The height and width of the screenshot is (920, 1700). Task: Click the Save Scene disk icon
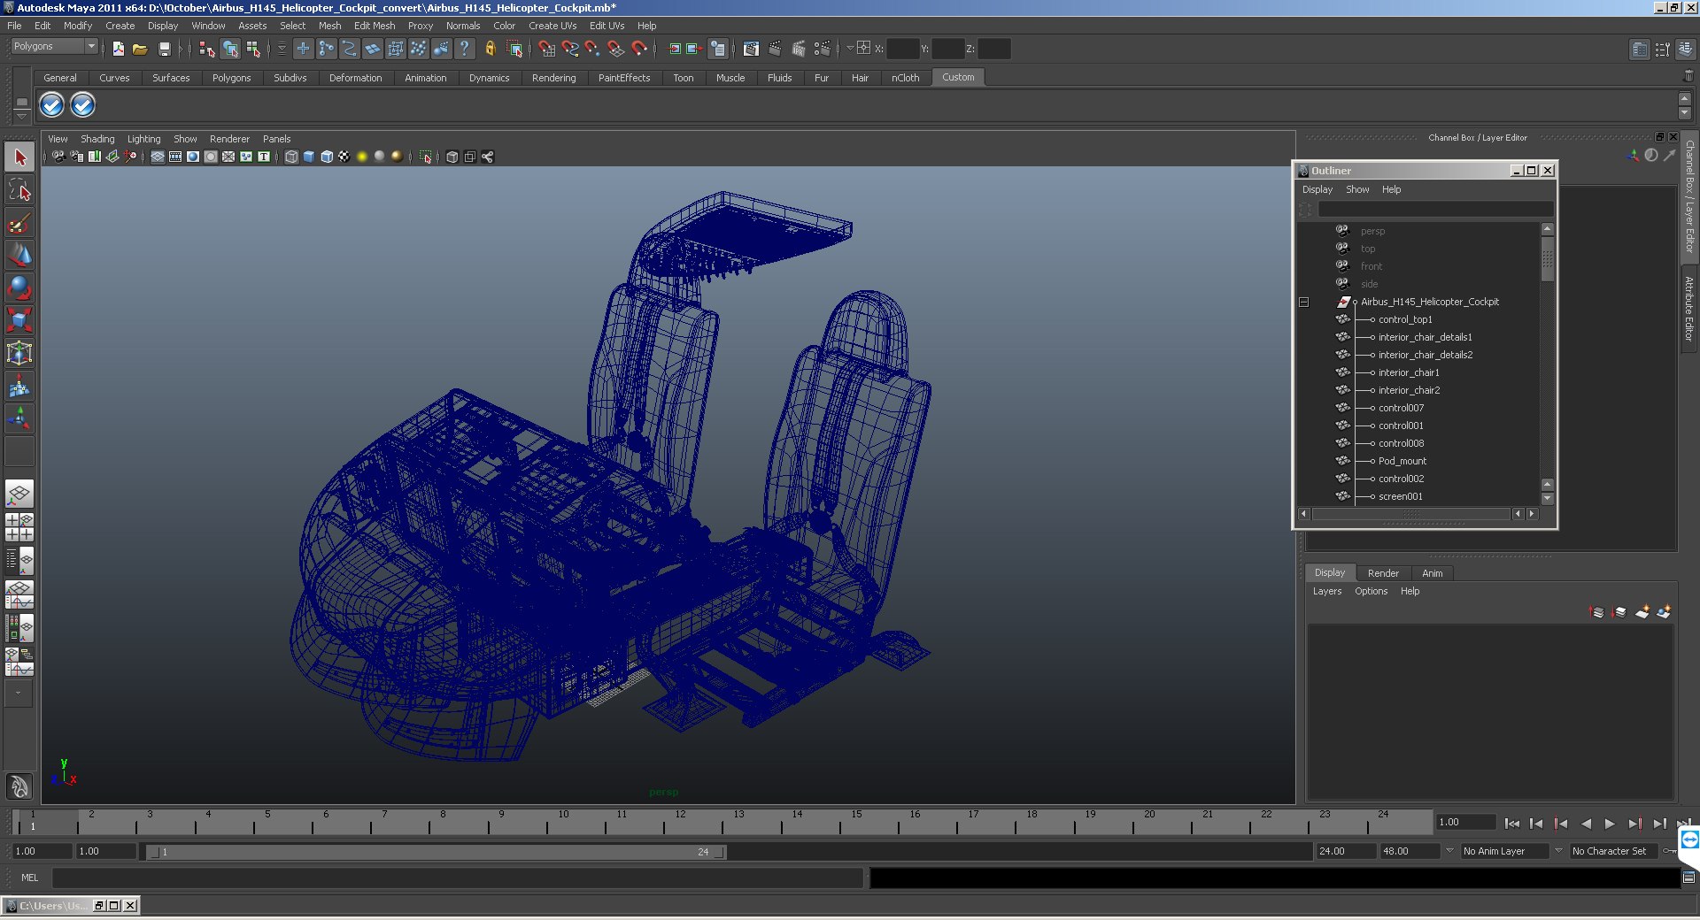coord(164,49)
